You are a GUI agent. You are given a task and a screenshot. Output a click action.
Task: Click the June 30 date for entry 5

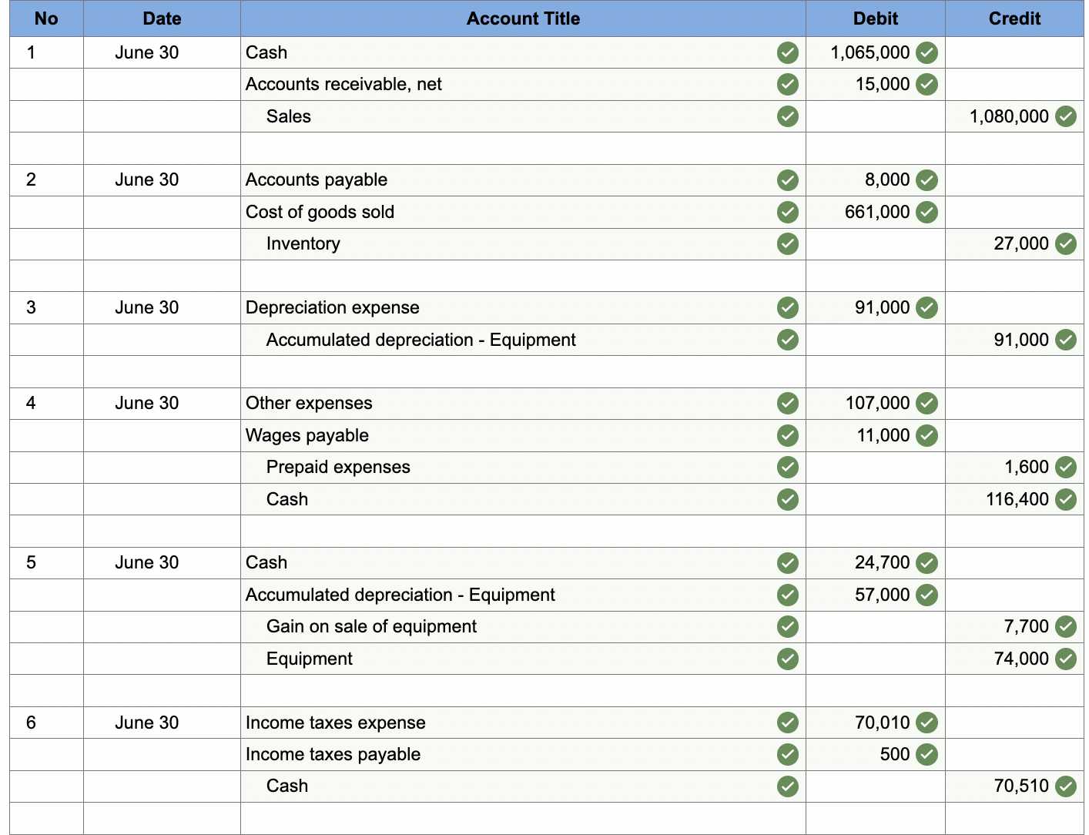pos(146,562)
